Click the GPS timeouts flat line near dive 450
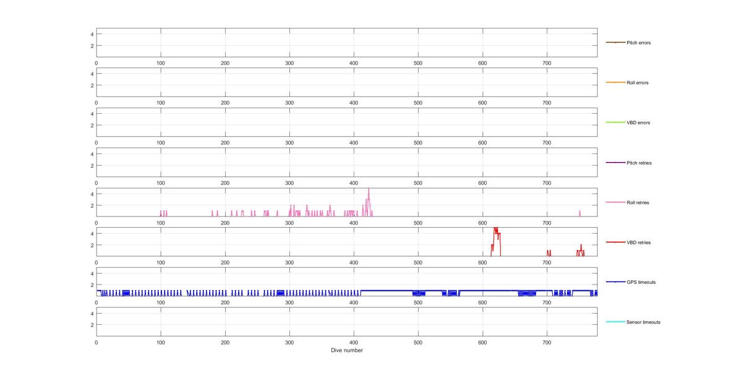 pyautogui.click(x=386, y=290)
